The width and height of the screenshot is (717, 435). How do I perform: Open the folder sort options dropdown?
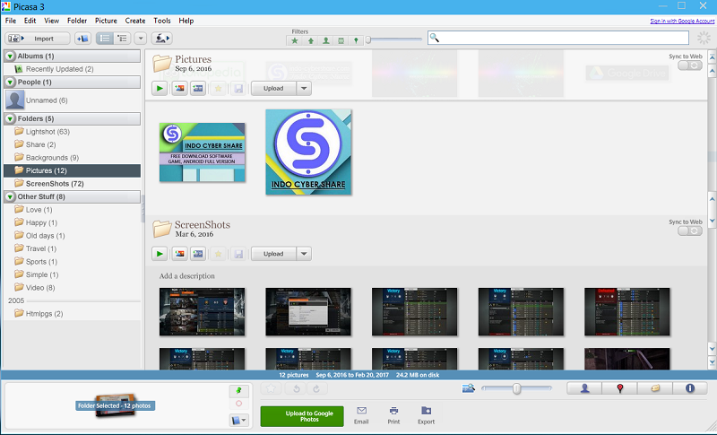pos(141,39)
